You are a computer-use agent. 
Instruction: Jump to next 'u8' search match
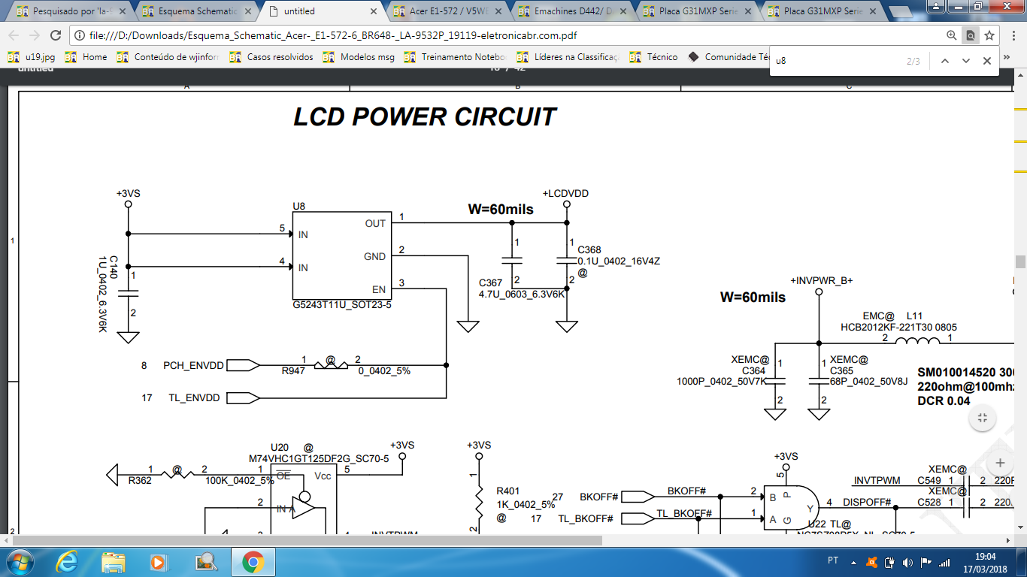[966, 61]
